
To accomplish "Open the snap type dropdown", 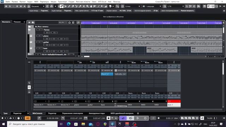I will click(133, 6).
